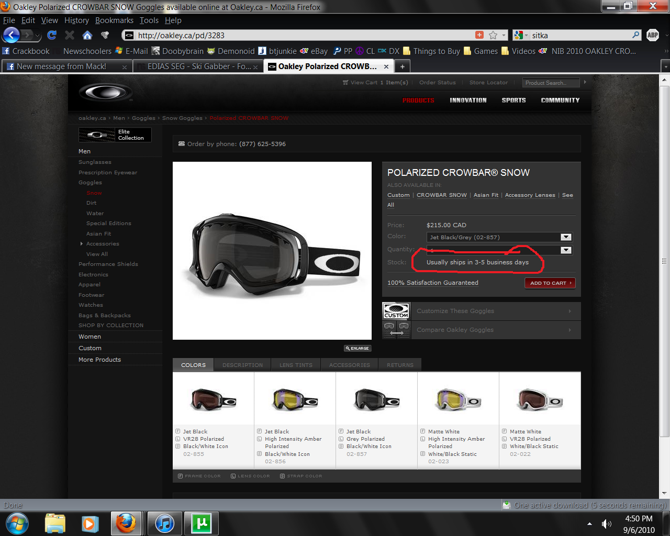670x536 pixels.
Task: Open the Description tab
Action: pos(242,365)
